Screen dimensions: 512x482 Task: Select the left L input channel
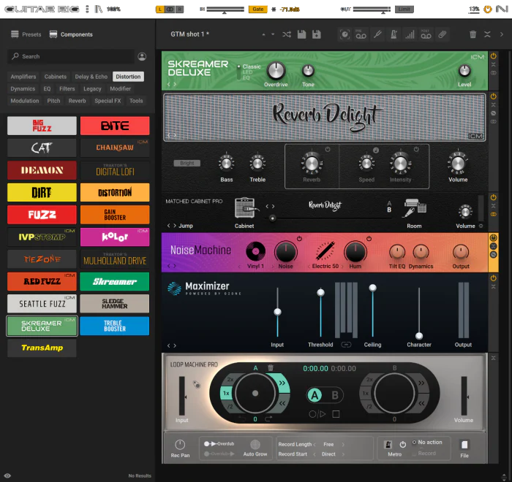[x=160, y=9]
